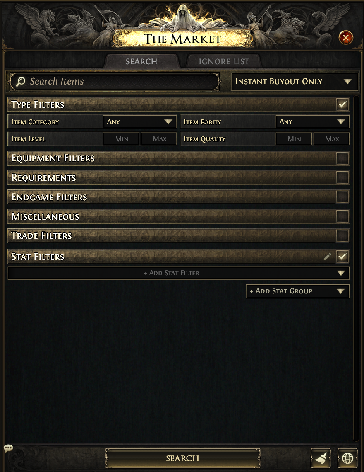The width and height of the screenshot is (364, 472).
Task: Click the magnifying glass search icon
Action: (20, 81)
